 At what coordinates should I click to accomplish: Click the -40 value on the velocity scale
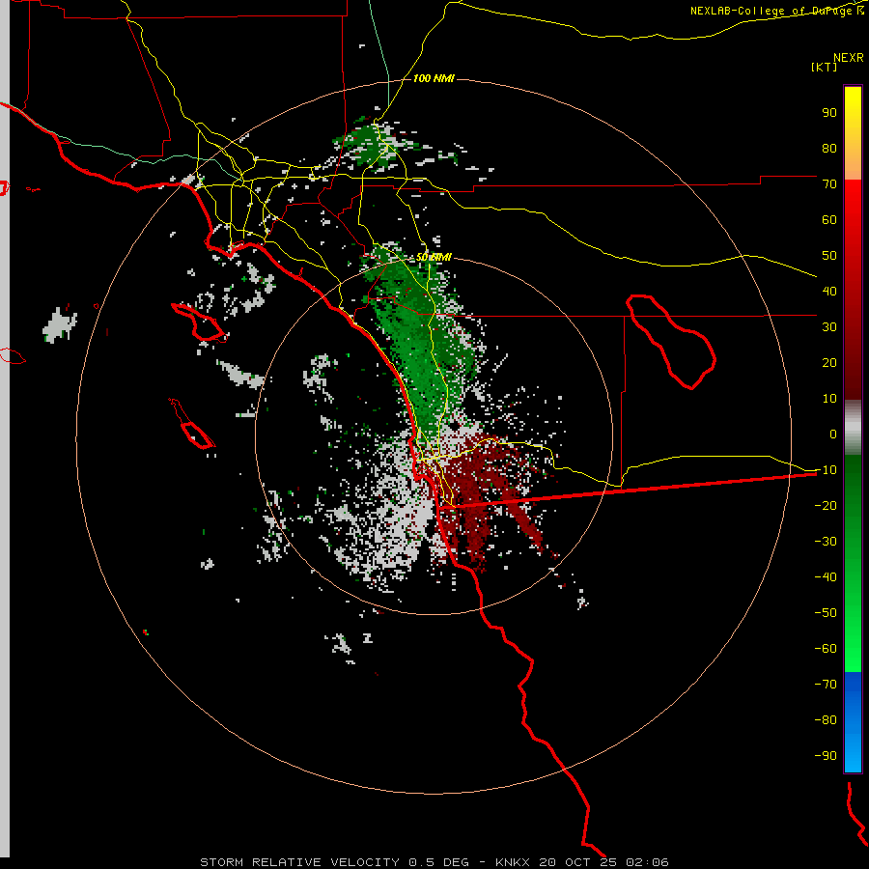826,577
